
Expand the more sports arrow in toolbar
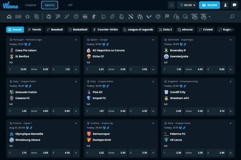click(x=209, y=17)
